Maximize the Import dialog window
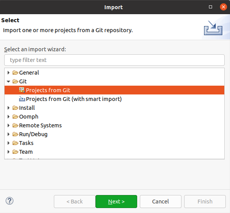This screenshot has width=230, height=213. pyautogui.click(x=210, y=7)
